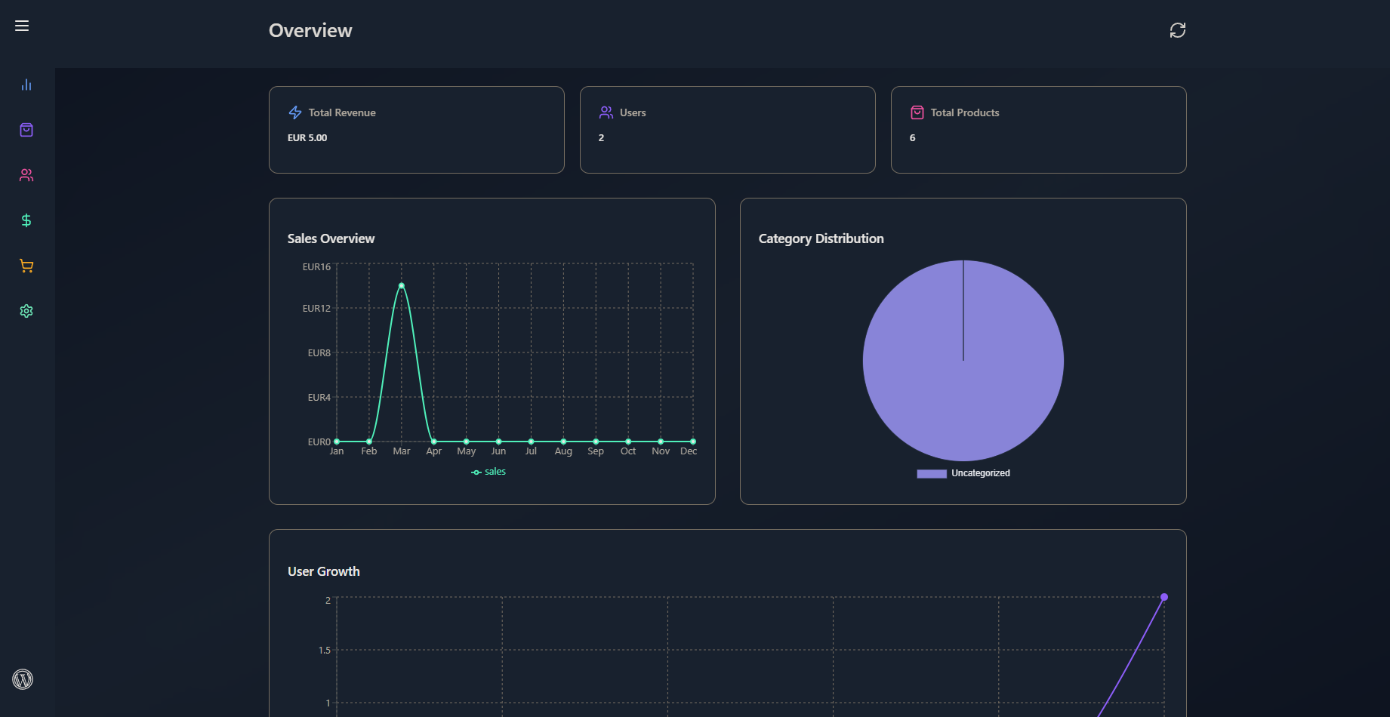Click the EUR8 axis label

319,353
